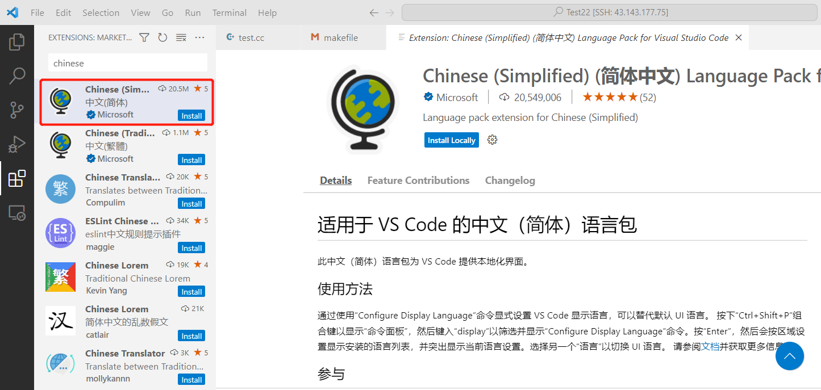Open extensions views and more actions
This screenshot has width=821, height=390.
click(x=199, y=37)
